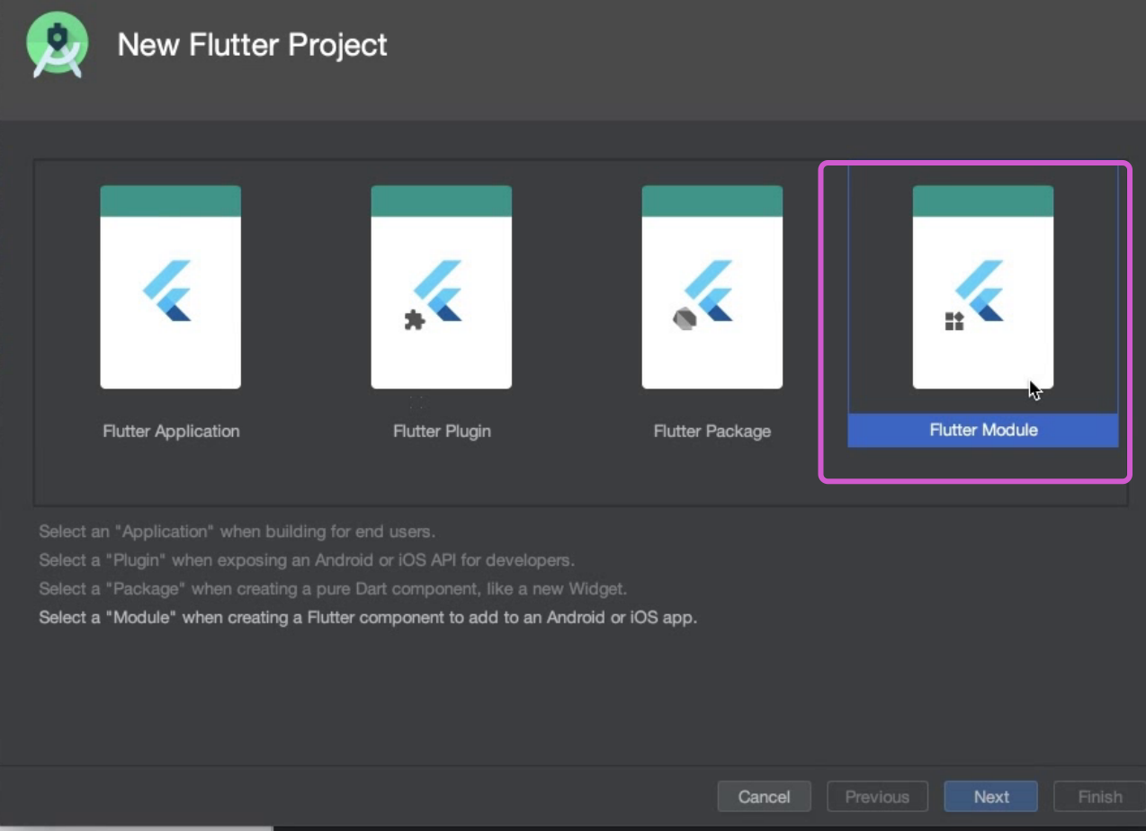Click the Cancel button
The height and width of the screenshot is (831, 1146).
pyautogui.click(x=764, y=797)
